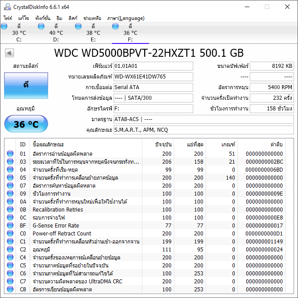Click status orb for attribute C2
The height and width of the screenshot is (298, 298).
point(10,249)
